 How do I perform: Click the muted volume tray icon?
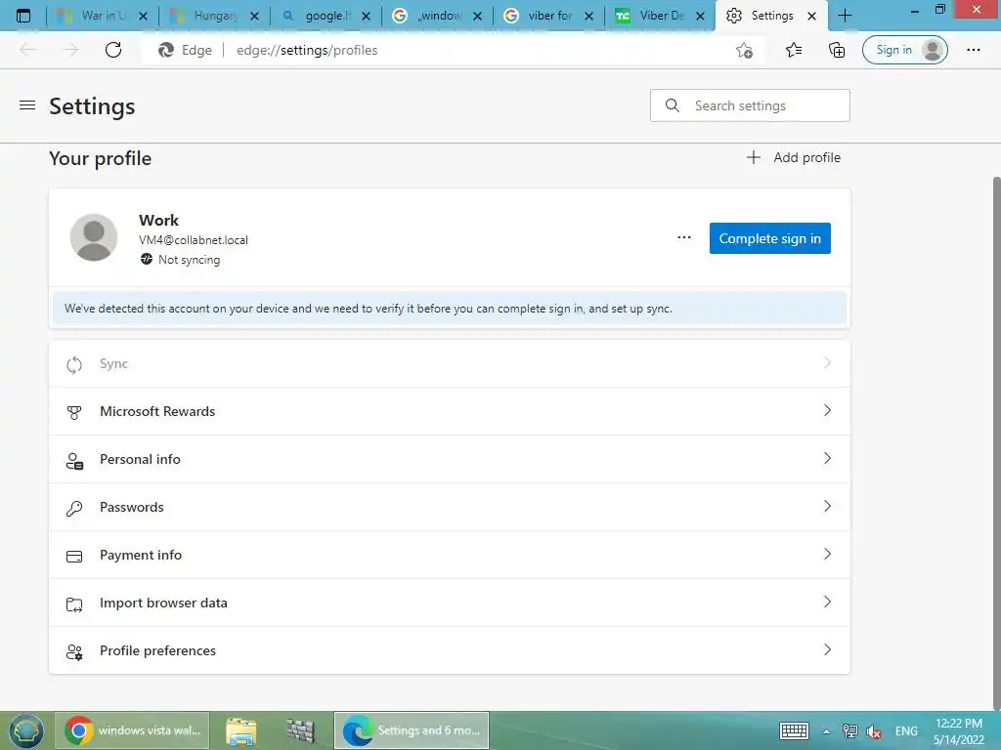click(874, 730)
